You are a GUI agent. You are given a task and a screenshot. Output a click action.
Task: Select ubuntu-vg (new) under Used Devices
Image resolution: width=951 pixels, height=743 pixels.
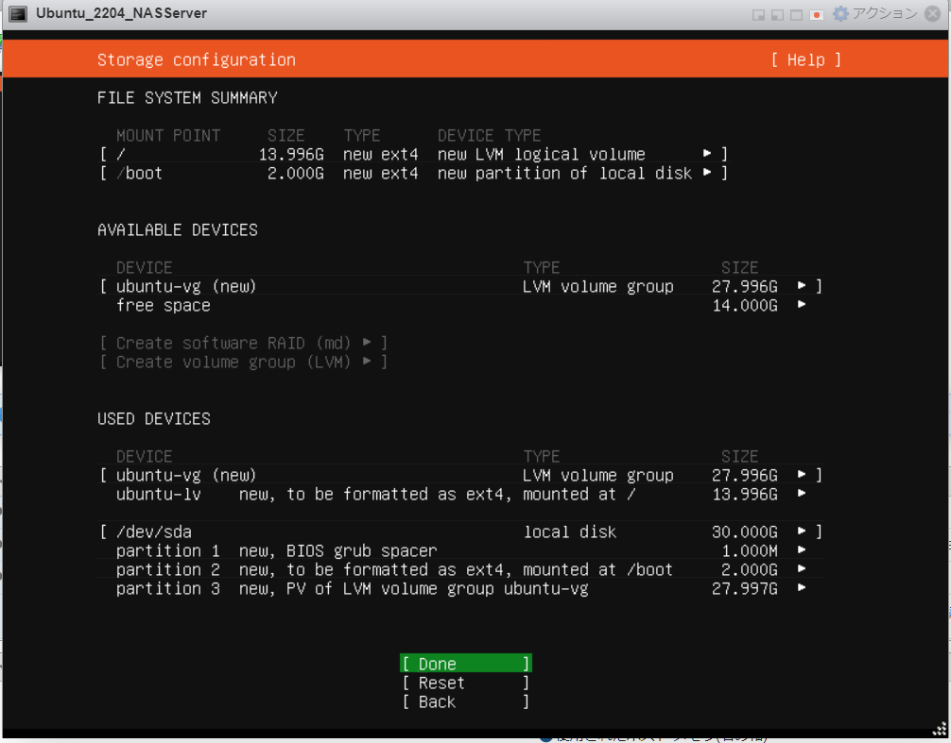point(460,476)
